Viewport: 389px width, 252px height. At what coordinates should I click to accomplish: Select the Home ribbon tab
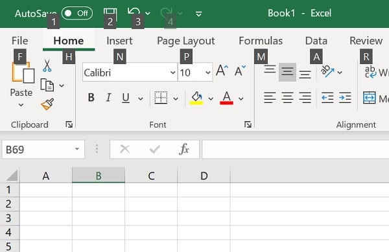click(69, 41)
